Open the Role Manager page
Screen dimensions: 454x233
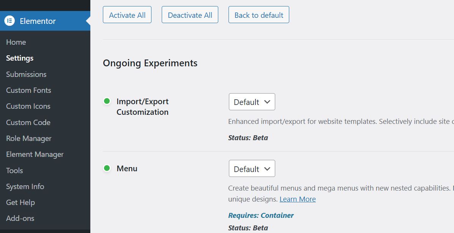[29, 138]
